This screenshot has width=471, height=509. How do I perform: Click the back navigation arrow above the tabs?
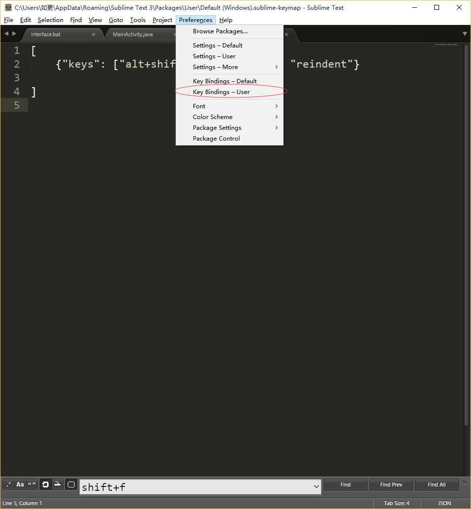point(6,34)
